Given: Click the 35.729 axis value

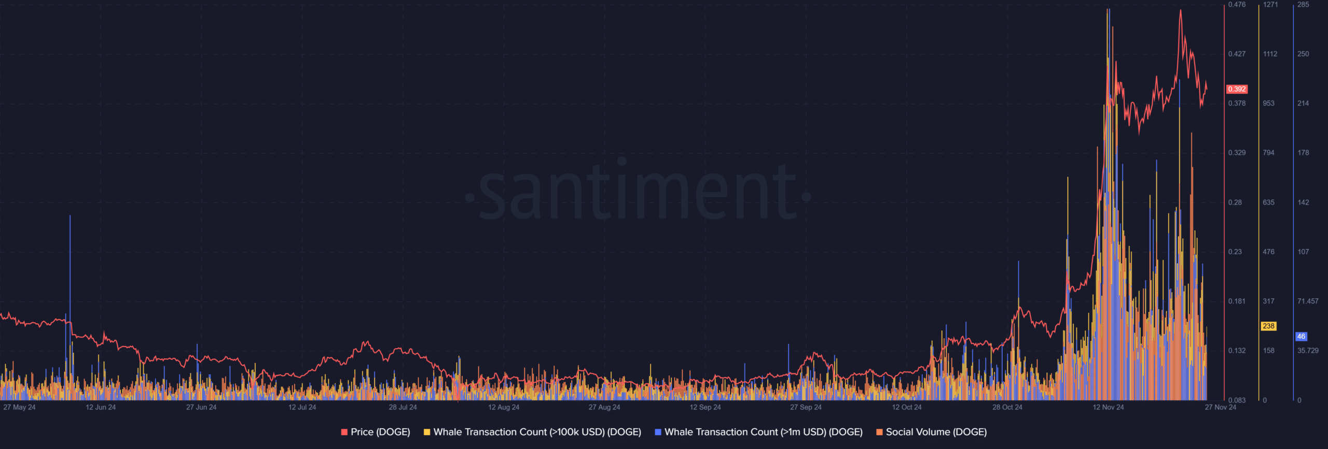Looking at the screenshot, I should tap(1308, 351).
